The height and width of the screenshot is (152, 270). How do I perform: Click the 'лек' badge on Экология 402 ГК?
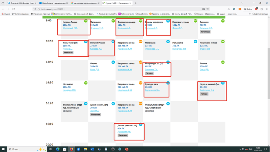223,21
